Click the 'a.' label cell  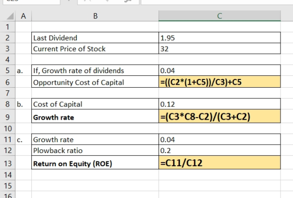pyautogui.click(x=24, y=71)
